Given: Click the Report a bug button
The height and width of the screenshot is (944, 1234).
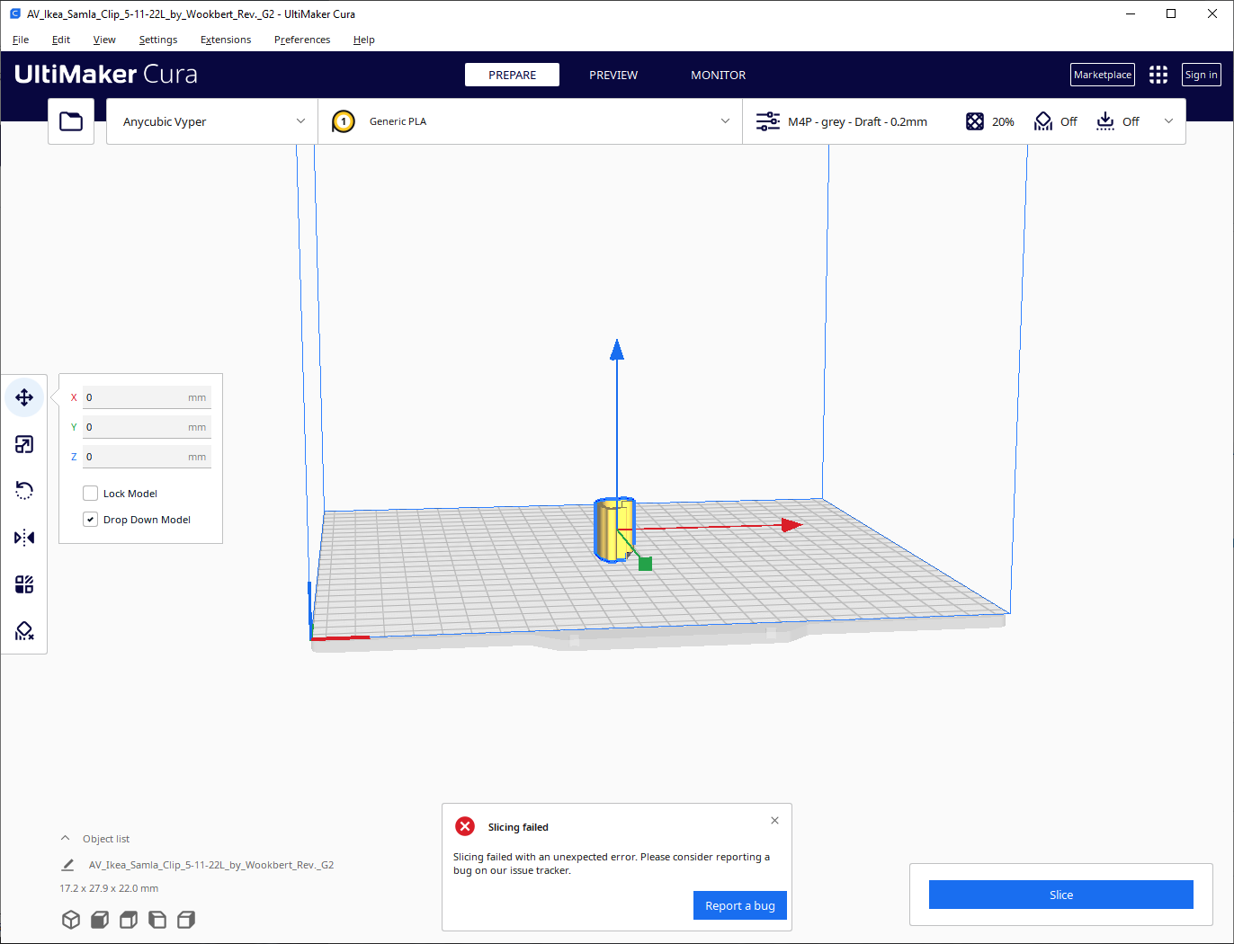Looking at the screenshot, I should [739, 905].
